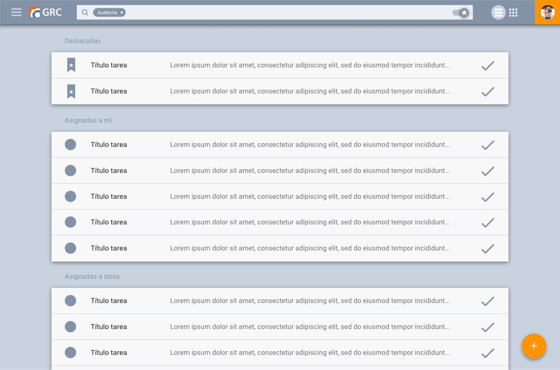Open 'Título tarea' in third Asignadas a otros row
Viewport: 560px width, 370px height.
(109, 352)
